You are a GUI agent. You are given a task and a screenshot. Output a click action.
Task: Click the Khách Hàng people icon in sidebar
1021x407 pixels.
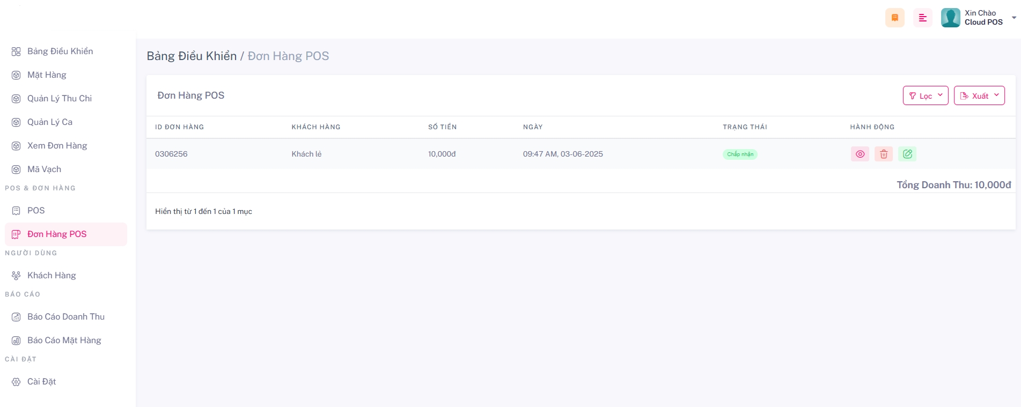[16, 276]
